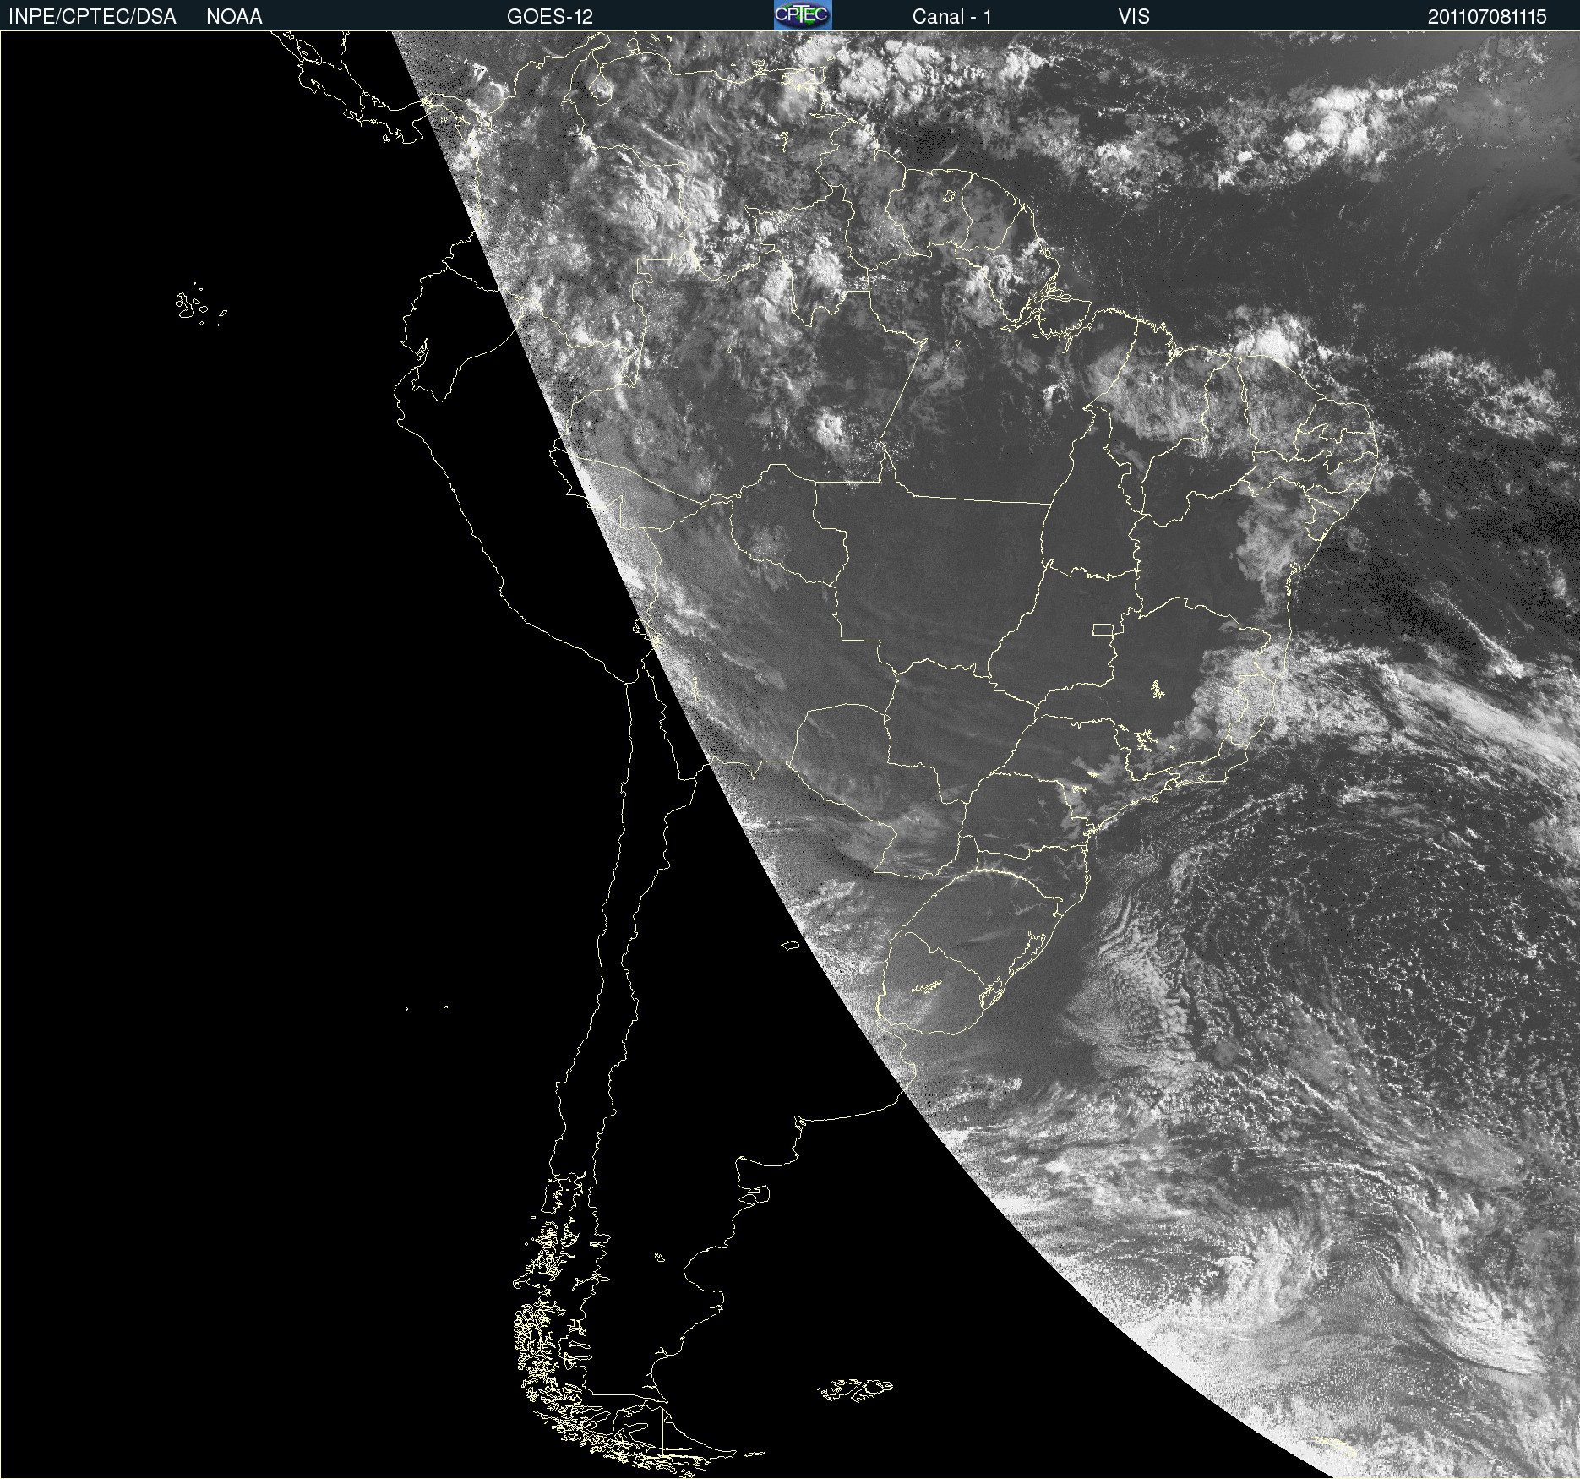Click the Canal - 1 label

(x=951, y=17)
